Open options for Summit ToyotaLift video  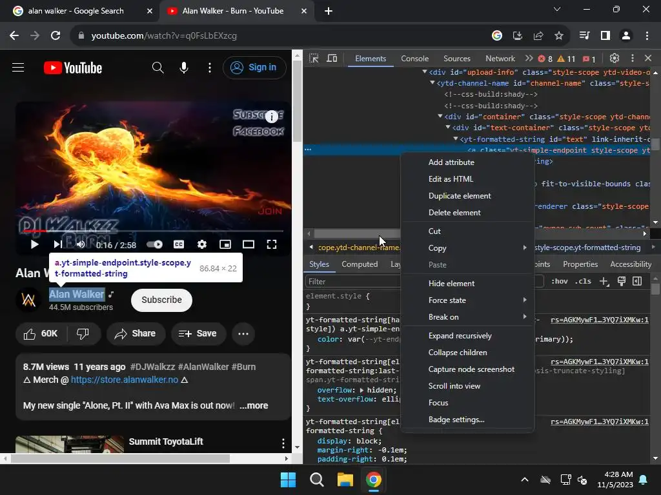(x=283, y=443)
